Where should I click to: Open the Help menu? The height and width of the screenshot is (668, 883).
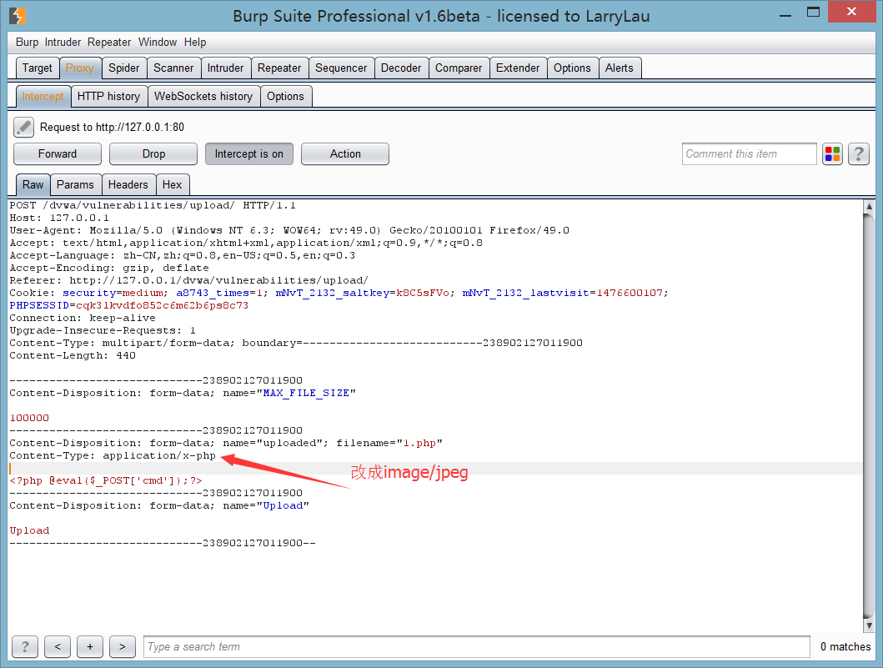(195, 43)
